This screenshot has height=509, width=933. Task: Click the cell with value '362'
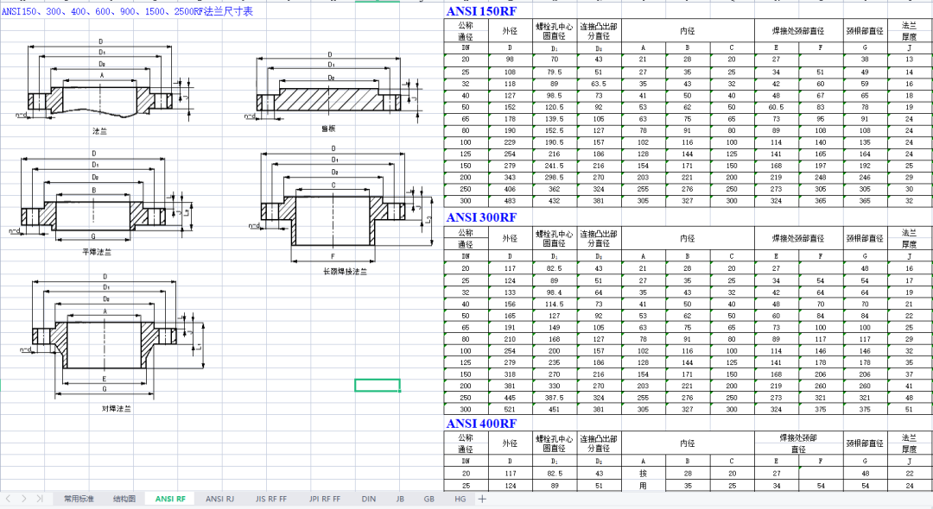tap(554, 189)
